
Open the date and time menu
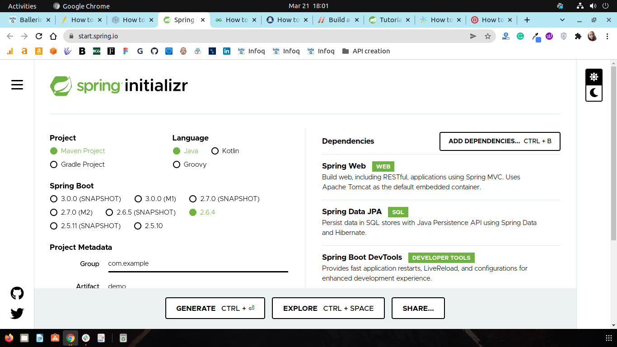308,6
